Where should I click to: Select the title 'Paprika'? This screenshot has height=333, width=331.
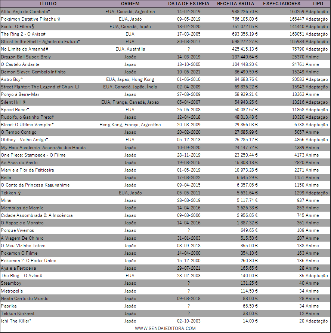pos(9,306)
